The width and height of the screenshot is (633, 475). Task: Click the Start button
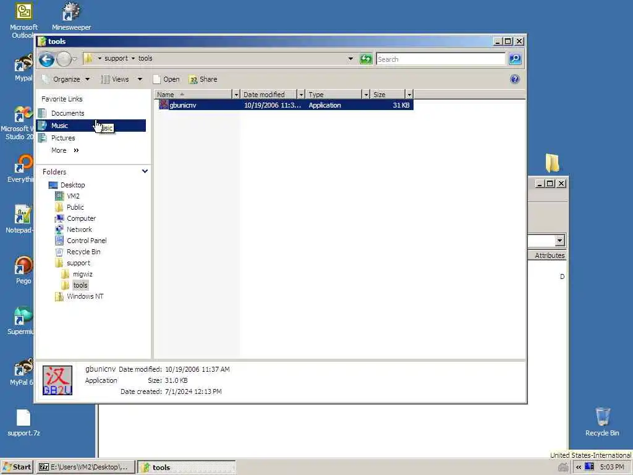17,468
